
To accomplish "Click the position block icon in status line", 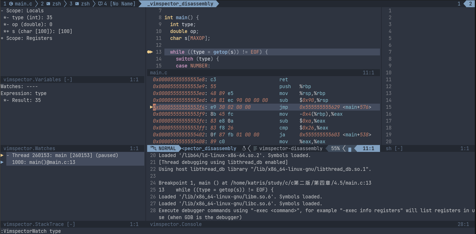I will (350, 149).
